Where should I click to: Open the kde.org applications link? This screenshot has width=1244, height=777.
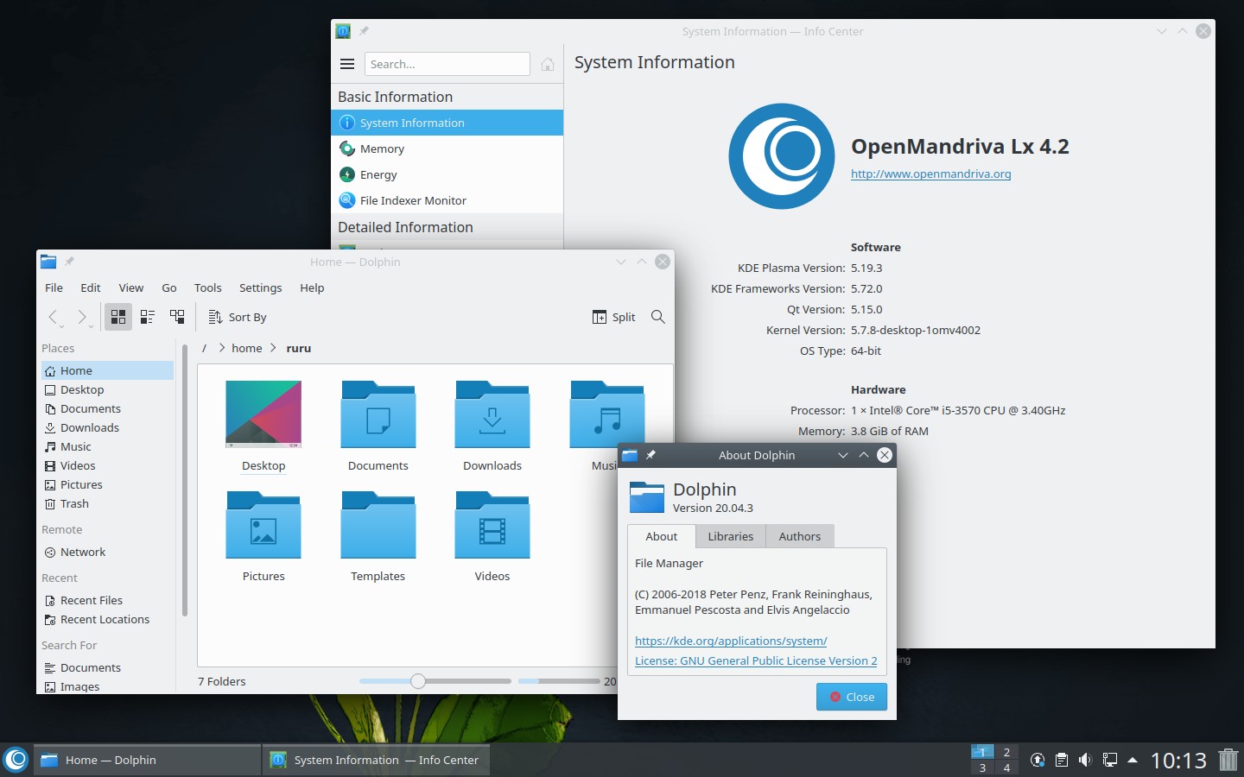tap(731, 641)
